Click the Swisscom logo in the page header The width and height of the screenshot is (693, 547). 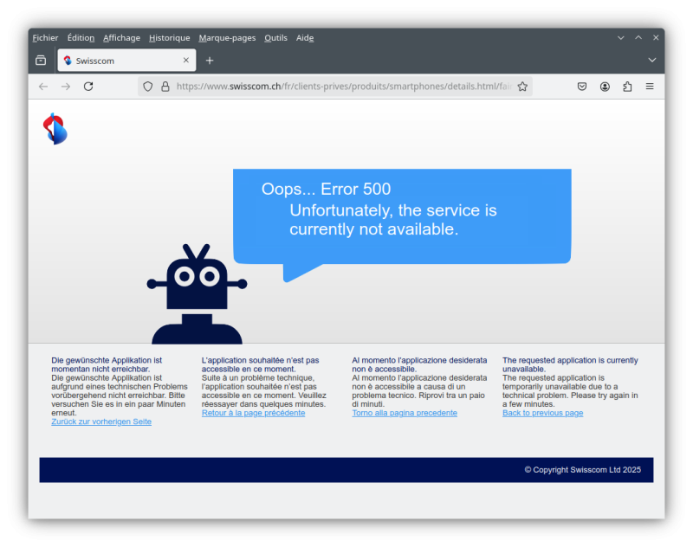click(55, 129)
